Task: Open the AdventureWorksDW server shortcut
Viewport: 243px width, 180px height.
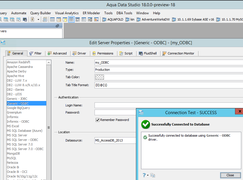Action: (153, 19)
